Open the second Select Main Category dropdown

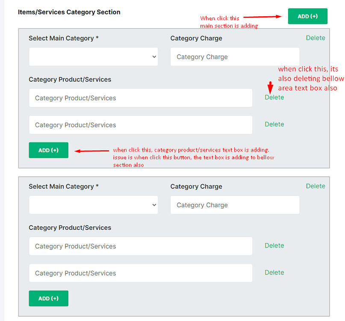pos(93,205)
